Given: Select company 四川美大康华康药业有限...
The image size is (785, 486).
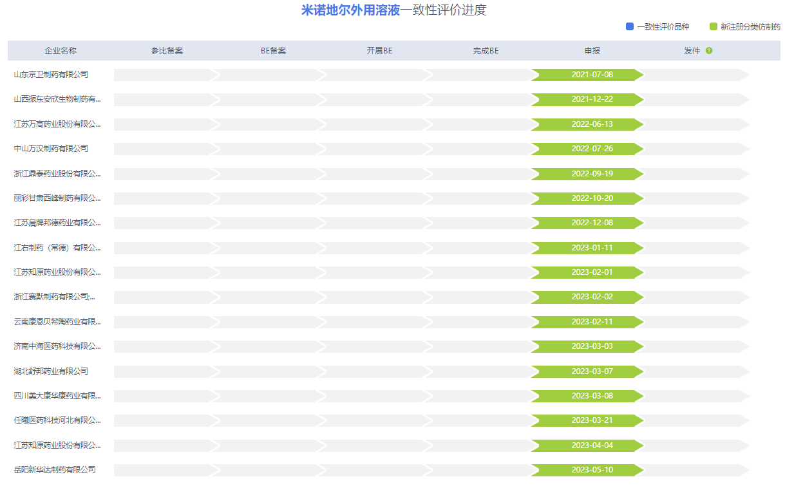Looking at the screenshot, I should (x=57, y=396).
